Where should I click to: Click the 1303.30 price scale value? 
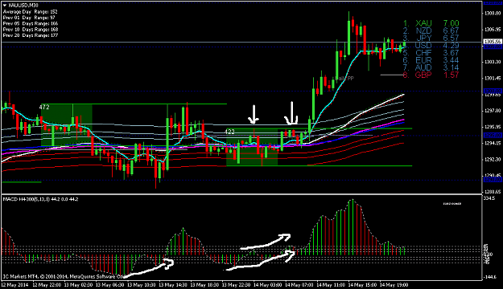click(x=493, y=62)
